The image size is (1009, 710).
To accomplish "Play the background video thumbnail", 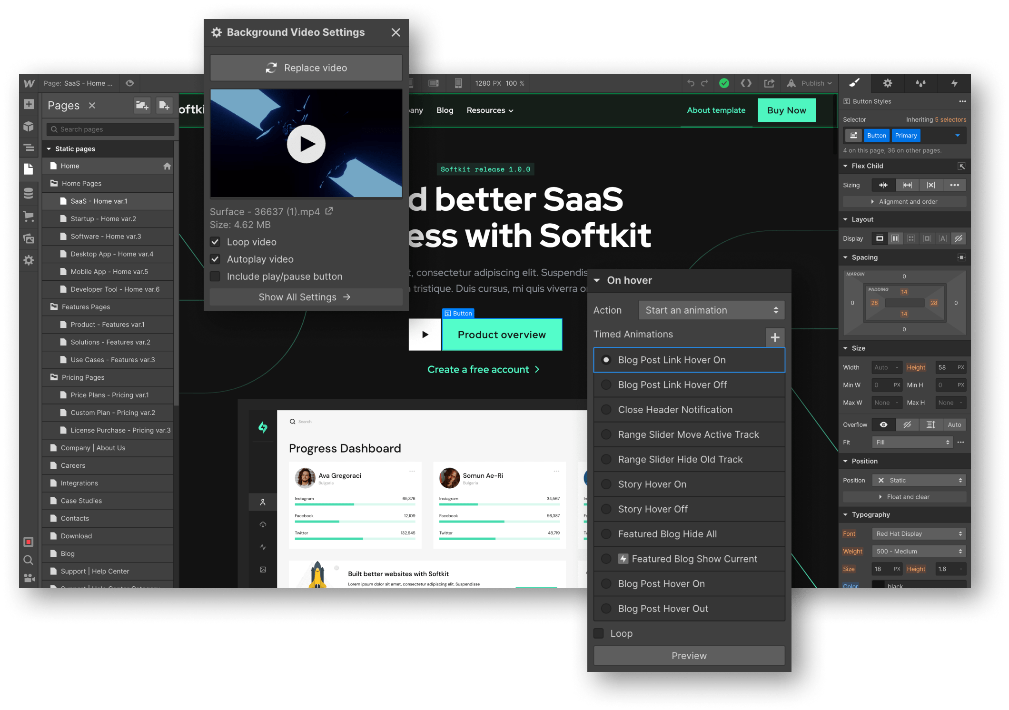I will tap(306, 144).
